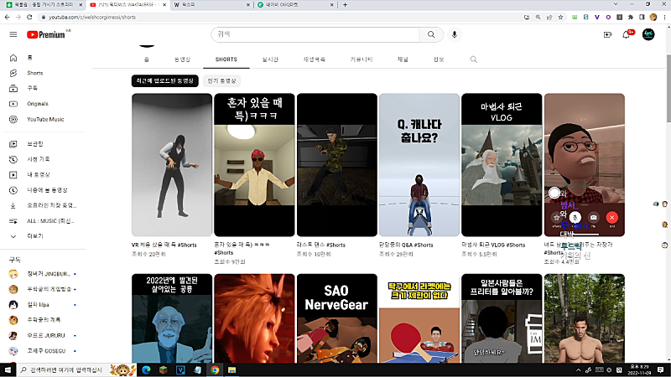Open YouTube Music in the sidebar

pos(45,119)
